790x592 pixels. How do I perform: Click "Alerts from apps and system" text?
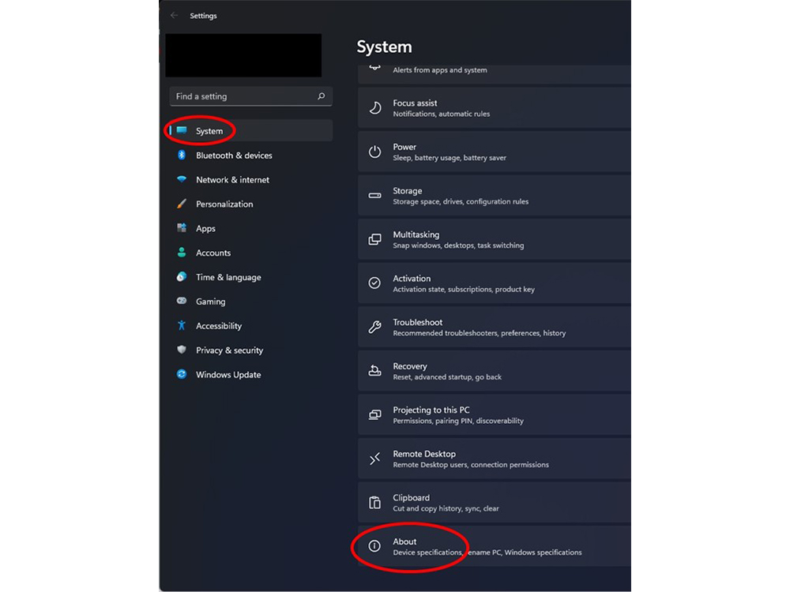pyautogui.click(x=440, y=70)
